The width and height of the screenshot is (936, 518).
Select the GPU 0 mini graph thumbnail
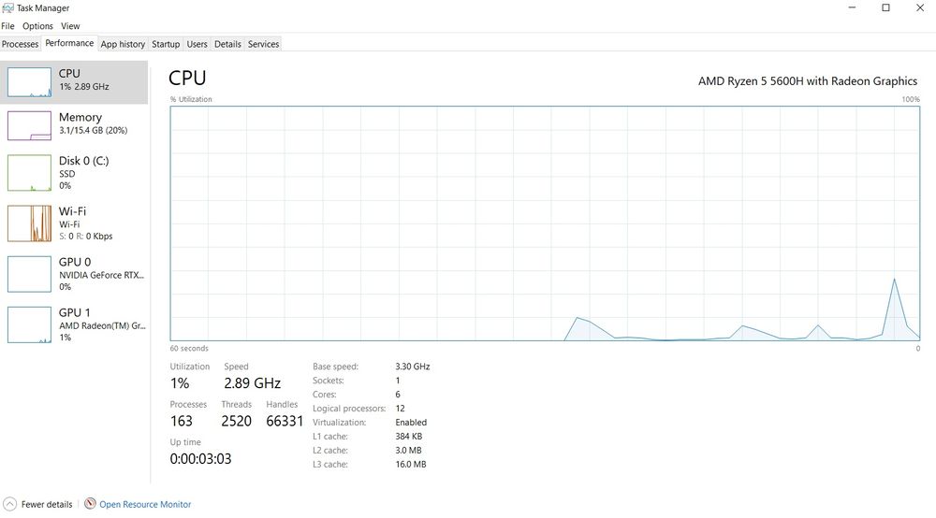click(29, 274)
